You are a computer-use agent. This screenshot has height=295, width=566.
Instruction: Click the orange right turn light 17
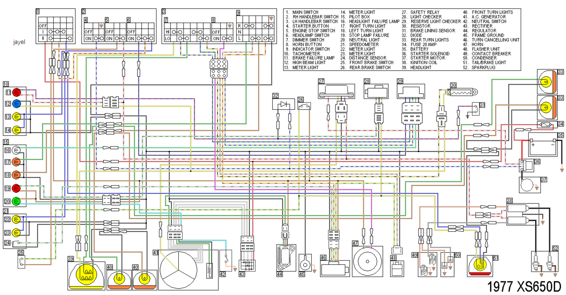click(17, 163)
